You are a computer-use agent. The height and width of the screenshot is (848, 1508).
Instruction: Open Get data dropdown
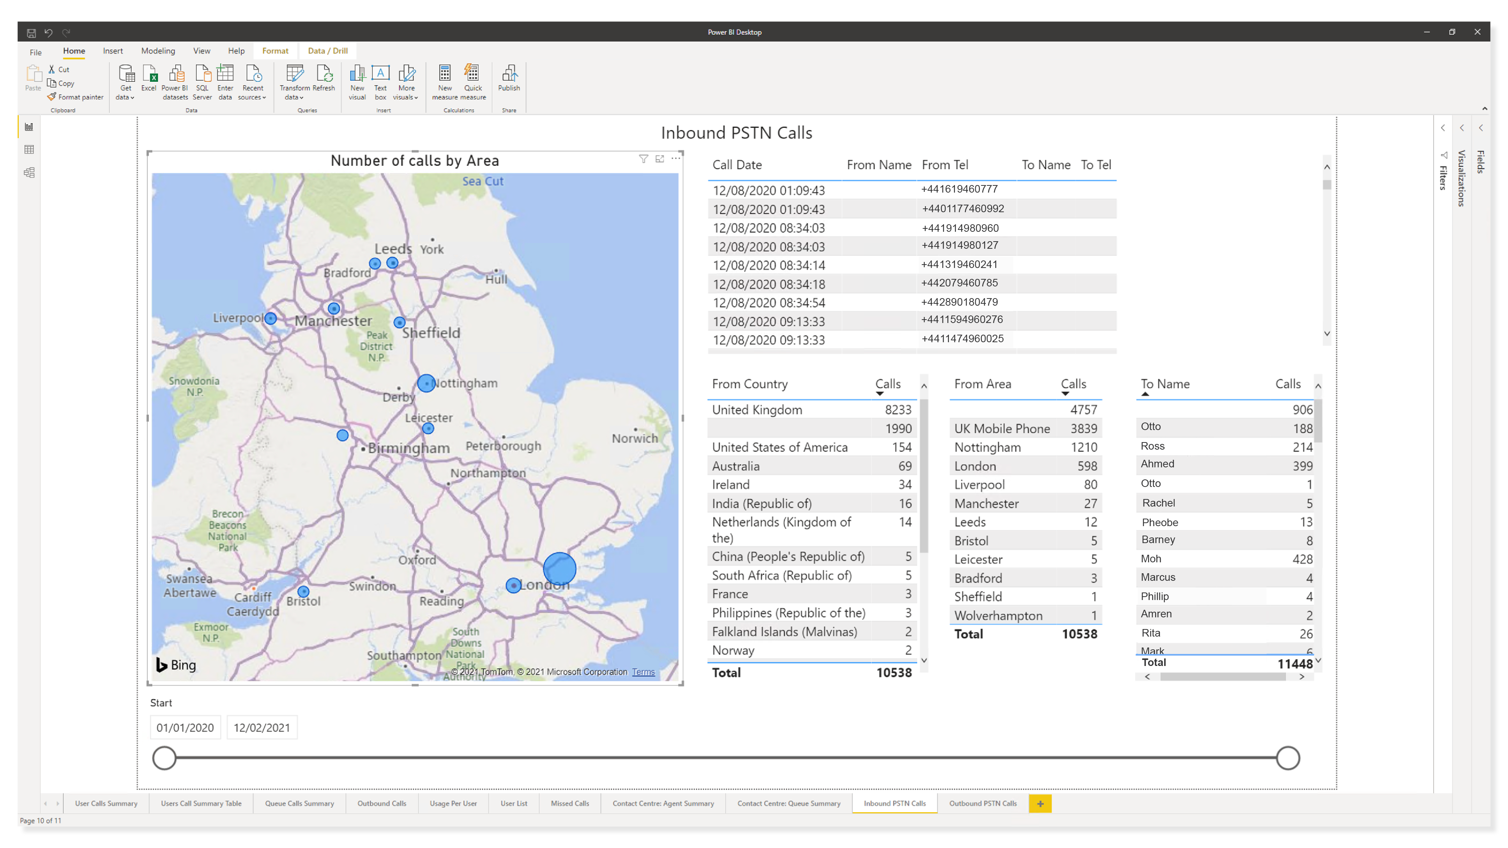[125, 81]
